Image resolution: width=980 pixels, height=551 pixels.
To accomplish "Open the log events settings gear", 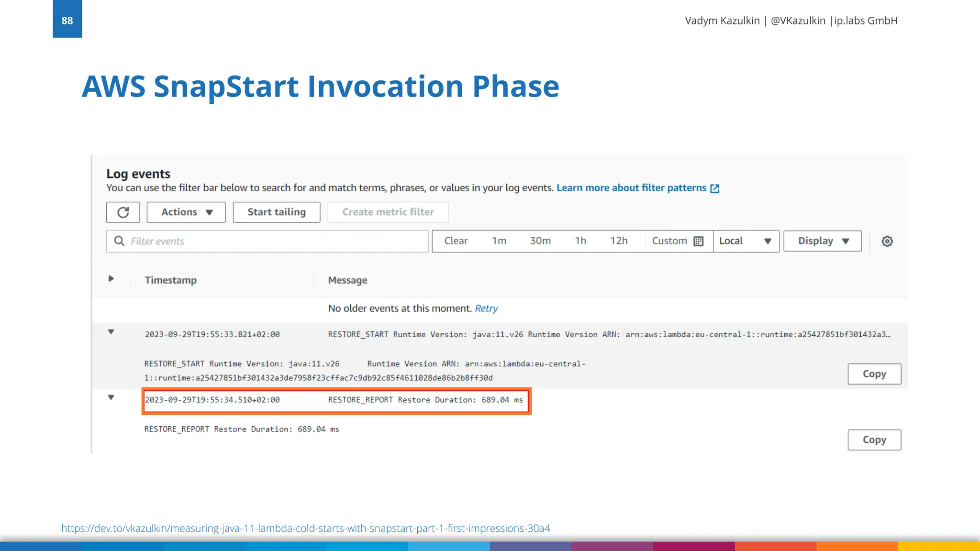I will pos(887,241).
